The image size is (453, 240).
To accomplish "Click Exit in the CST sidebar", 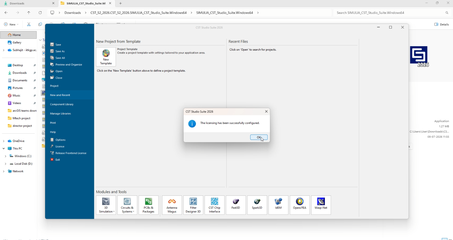I will click(55, 160).
